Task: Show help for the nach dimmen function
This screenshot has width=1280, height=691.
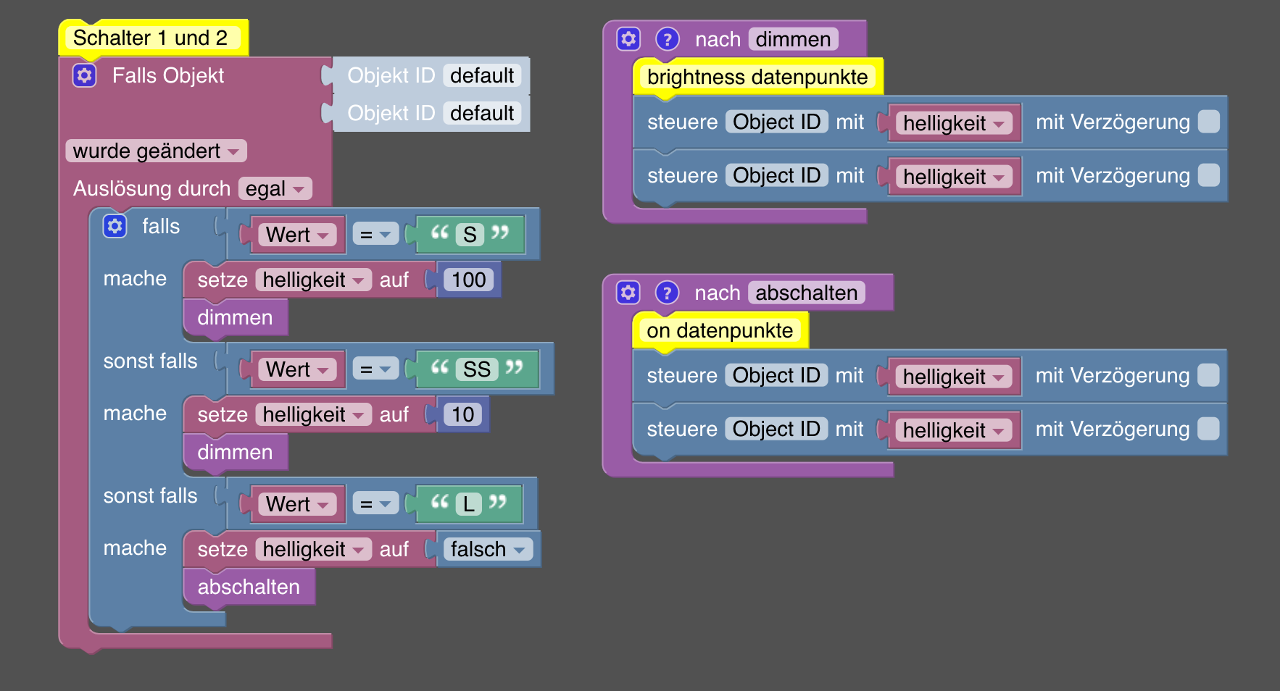Action: [667, 39]
